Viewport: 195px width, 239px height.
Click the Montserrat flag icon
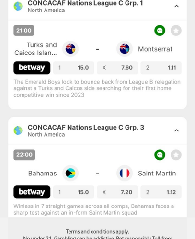(125, 49)
